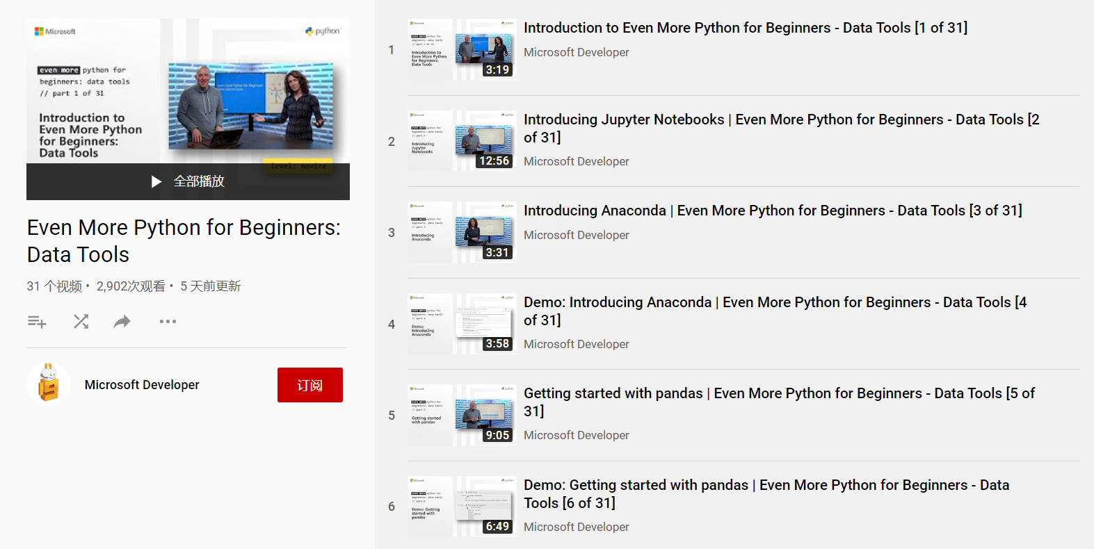Open Microsoft Developer channel name beside avatar
Viewport: 1094px width, 549px height.
142,385
